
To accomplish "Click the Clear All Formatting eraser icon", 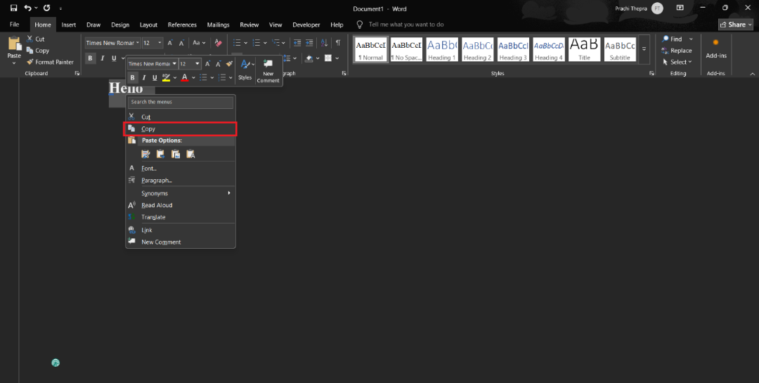I will coord(219,43).
